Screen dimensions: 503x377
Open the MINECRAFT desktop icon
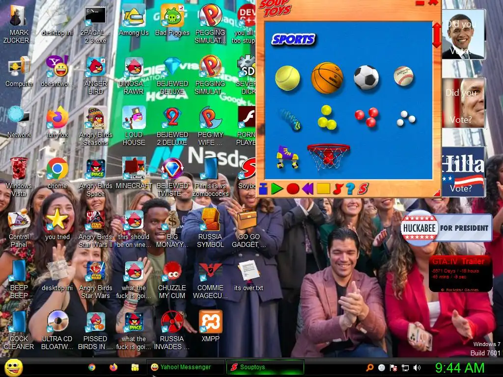click(x=134, y=173)
